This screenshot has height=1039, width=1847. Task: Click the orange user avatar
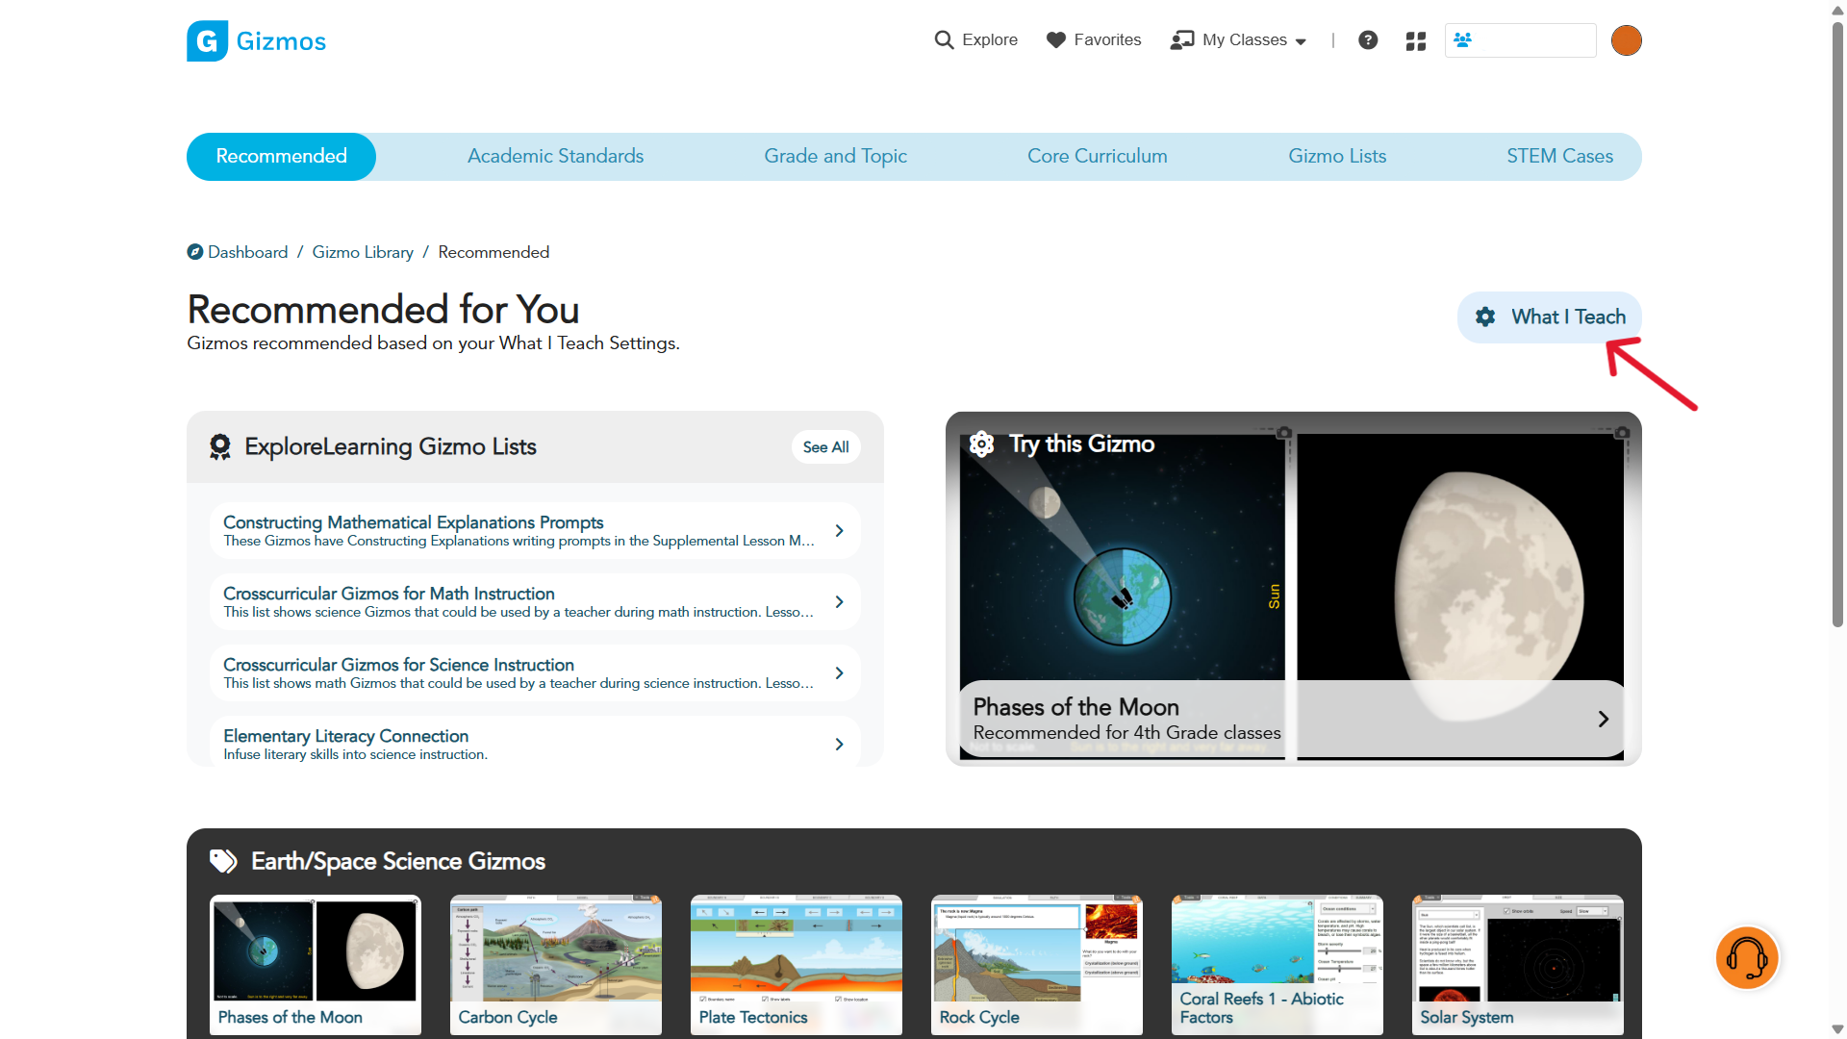coord(1626,40)
